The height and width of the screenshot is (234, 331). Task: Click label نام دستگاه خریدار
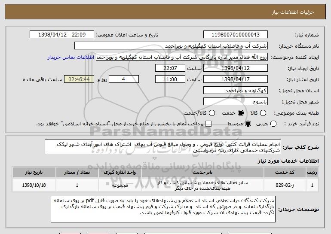(299, 46)
